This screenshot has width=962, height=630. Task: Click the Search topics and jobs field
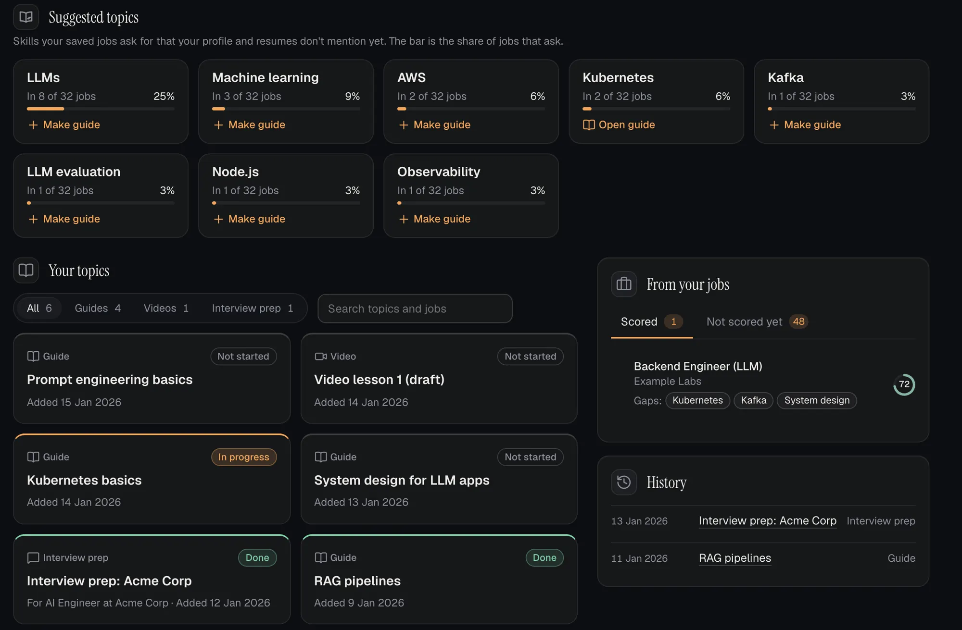click(415, 309)
